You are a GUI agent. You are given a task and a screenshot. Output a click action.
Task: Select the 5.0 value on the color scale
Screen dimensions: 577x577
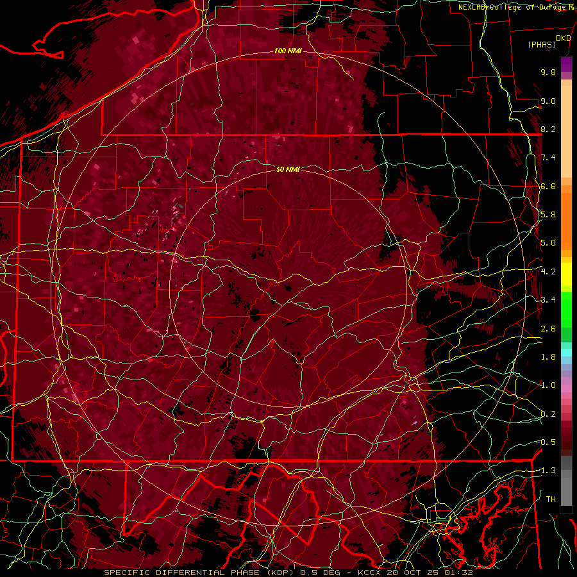point(548,243)
